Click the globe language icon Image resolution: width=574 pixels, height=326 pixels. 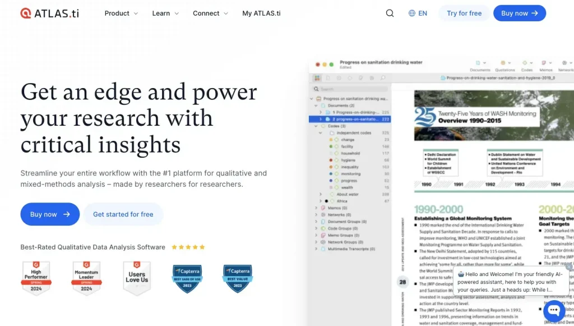point(412,13)
